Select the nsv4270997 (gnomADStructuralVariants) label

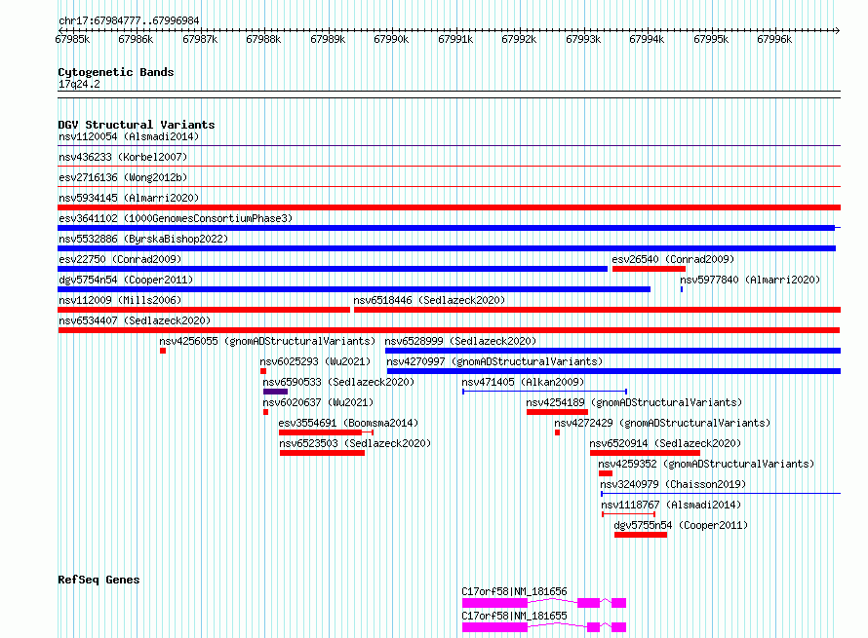coord(494,361)
